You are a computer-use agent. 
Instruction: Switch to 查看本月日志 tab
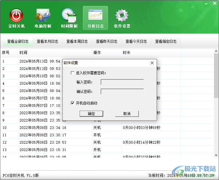pos(47,41)
